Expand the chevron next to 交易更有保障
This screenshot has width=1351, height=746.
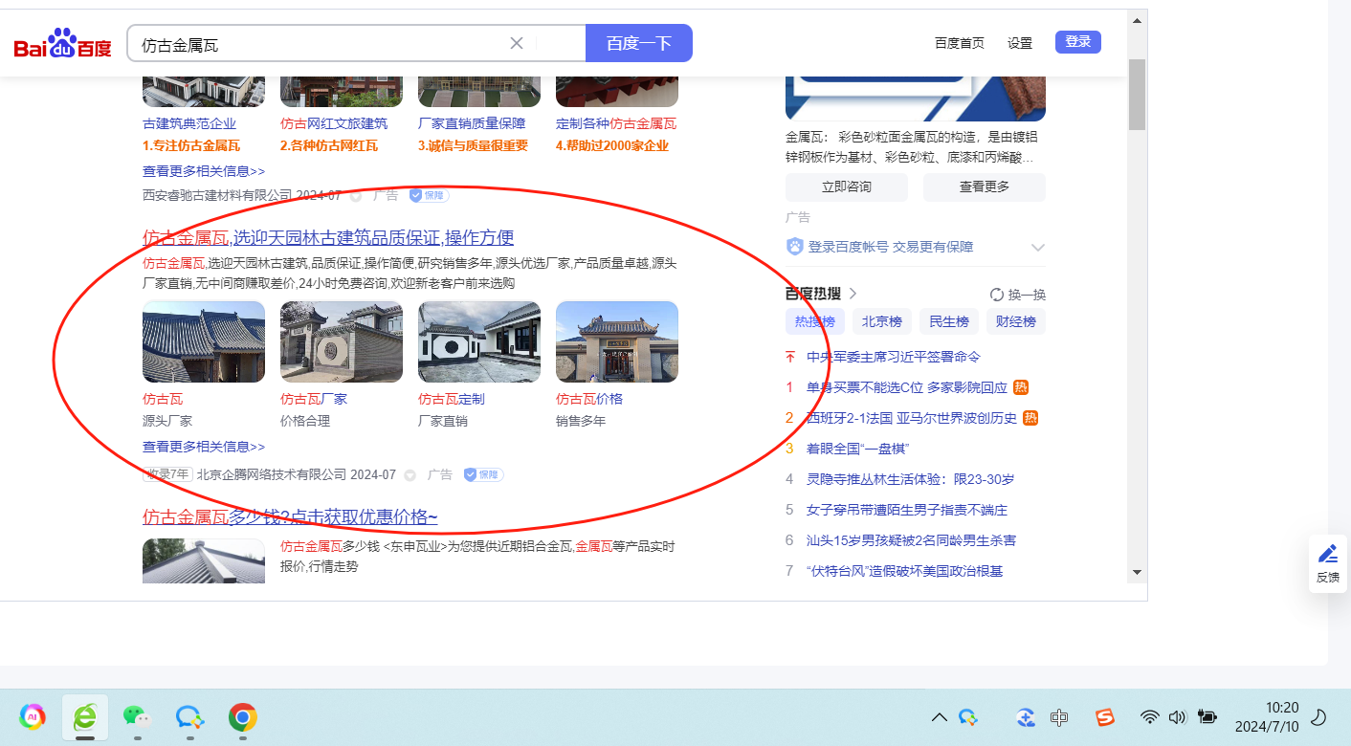(x=1037, y=248)
